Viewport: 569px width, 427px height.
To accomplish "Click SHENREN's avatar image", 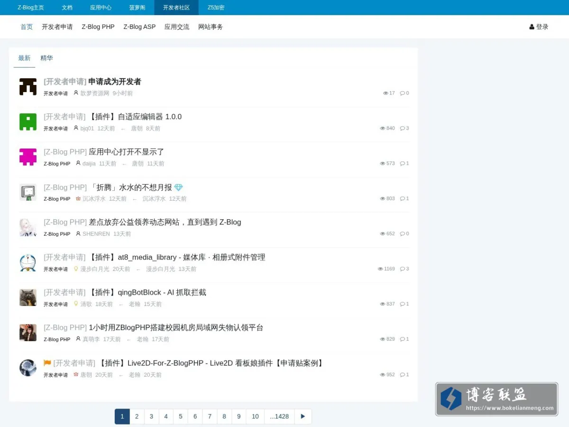I will [x=28, y=227].
